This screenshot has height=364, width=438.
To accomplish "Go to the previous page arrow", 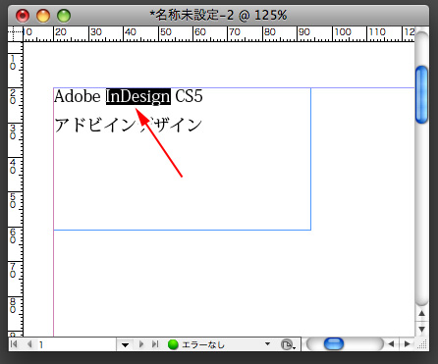I will [29, 344].
